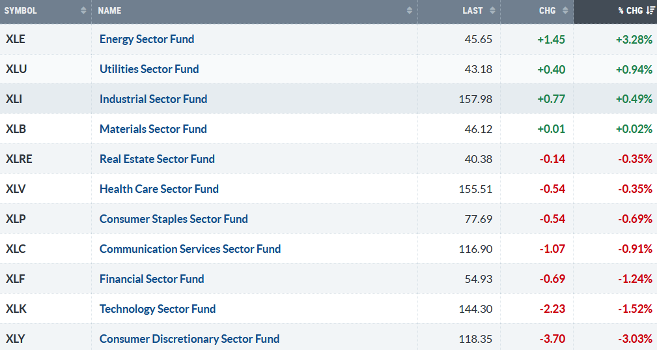
Task: Open the Health Care Sector Fund link
Action: (x=159, y=189)
